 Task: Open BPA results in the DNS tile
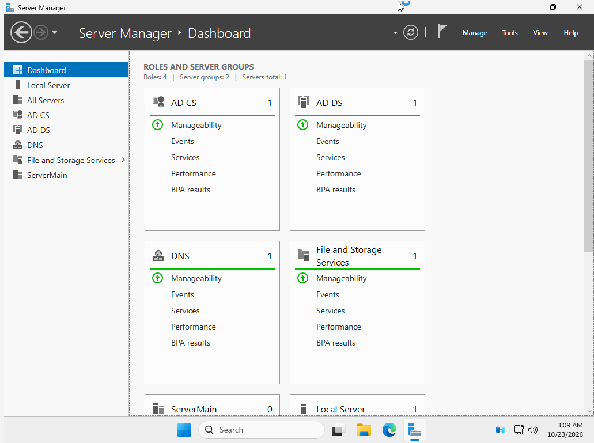191,343
